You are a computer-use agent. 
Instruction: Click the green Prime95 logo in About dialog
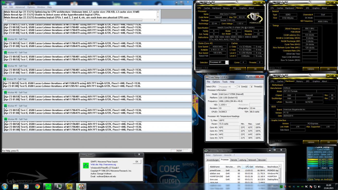point(86,166)
